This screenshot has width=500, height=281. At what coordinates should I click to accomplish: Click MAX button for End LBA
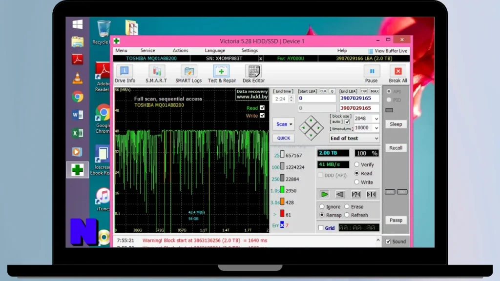pos(375,91)
